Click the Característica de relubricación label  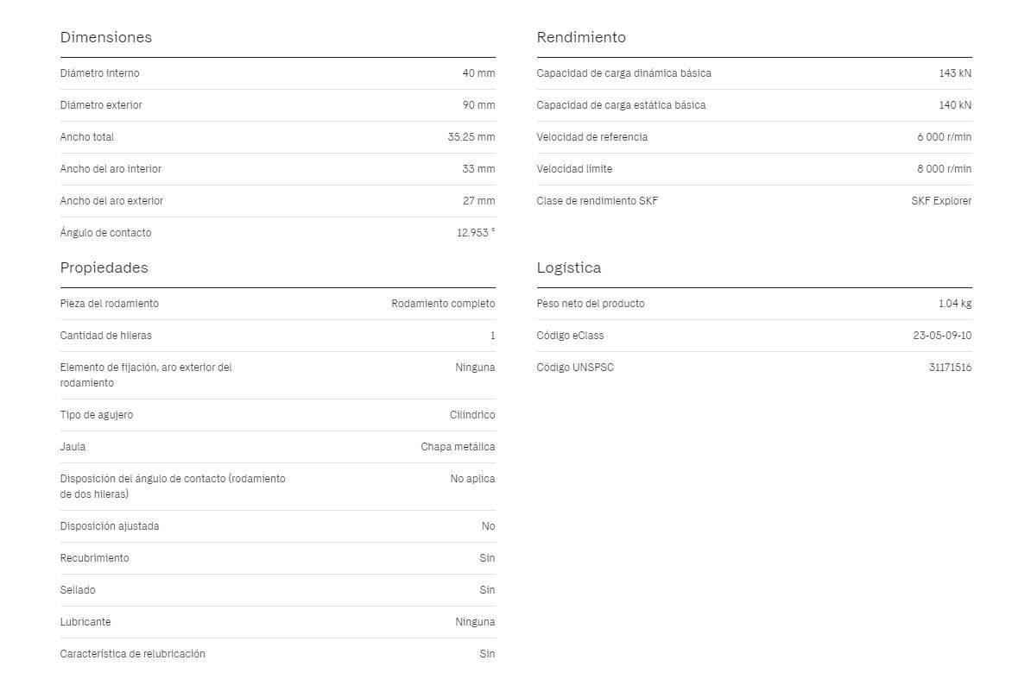tap(132, 653)
